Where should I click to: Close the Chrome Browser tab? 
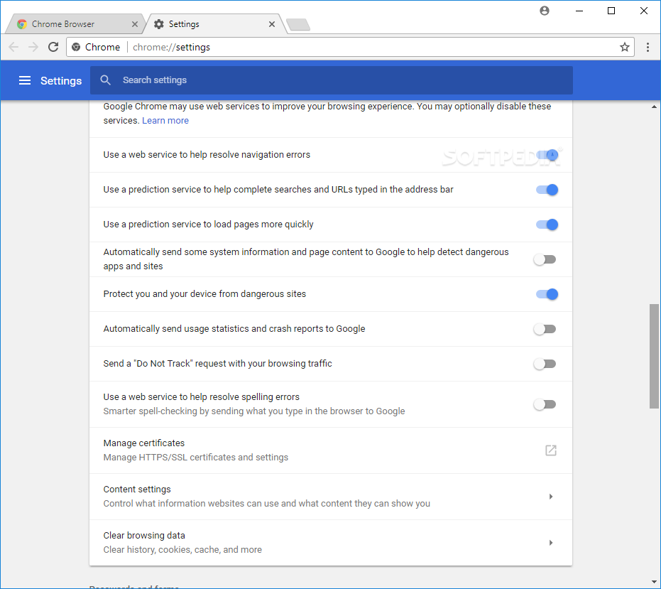pos(135,24)
